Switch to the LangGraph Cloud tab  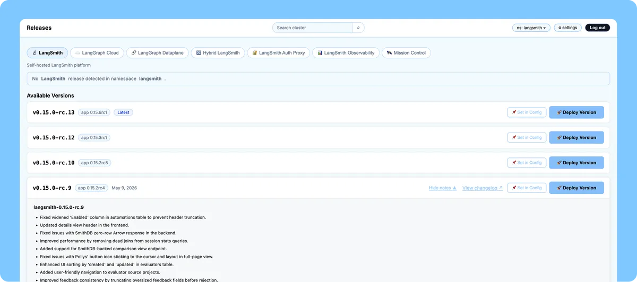pyautogui.click(x=97, y=53)
